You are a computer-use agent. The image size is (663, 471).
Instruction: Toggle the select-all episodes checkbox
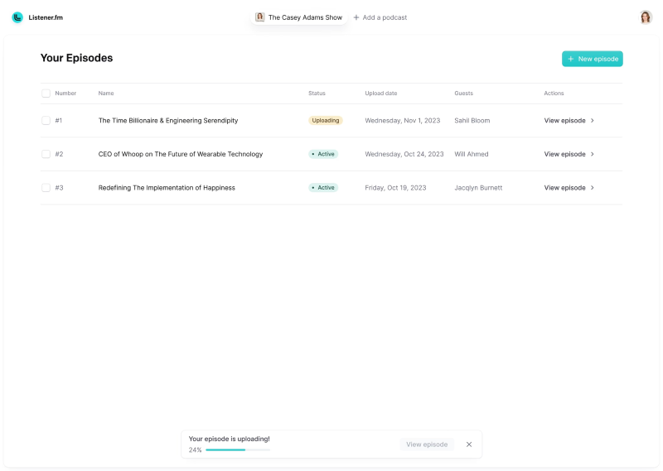(46, 94)
